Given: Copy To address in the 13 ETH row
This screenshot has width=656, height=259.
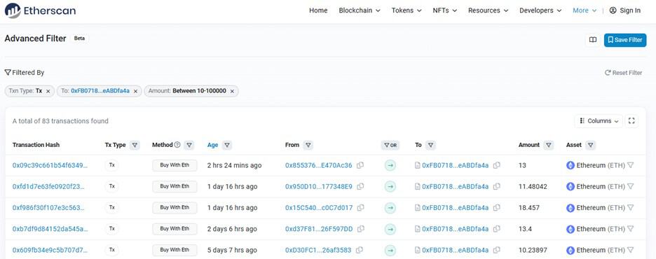Looking at the screenshot, I should 497,165.
